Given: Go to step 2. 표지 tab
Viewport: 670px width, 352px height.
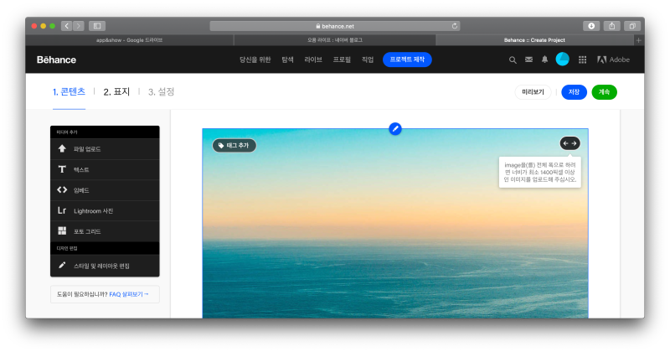Looking at the screenshot, I should click(x=116, y=92).
